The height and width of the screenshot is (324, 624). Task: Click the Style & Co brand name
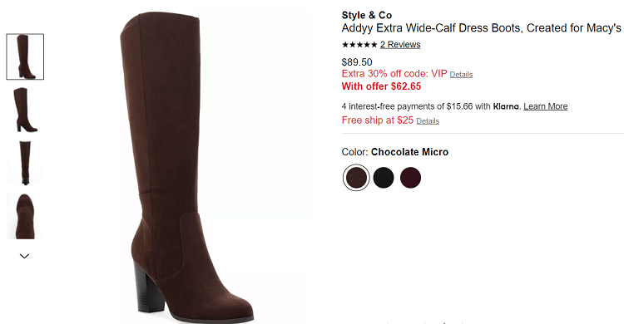pyautogui.click(x=367, y=15)
